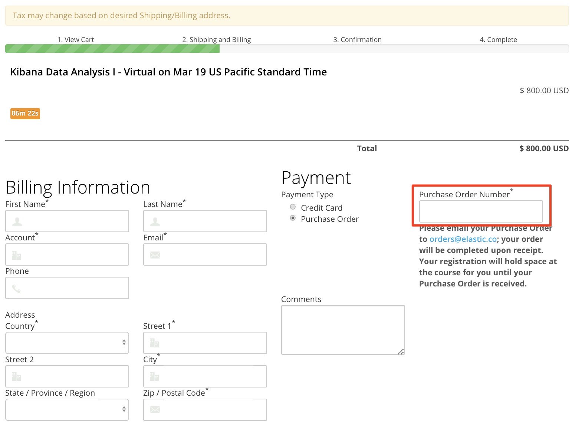The width and height of the screenshot is (572, 428).
Task: Click the '2. Shipping and Billing' step
Action: tap(217, 39)
